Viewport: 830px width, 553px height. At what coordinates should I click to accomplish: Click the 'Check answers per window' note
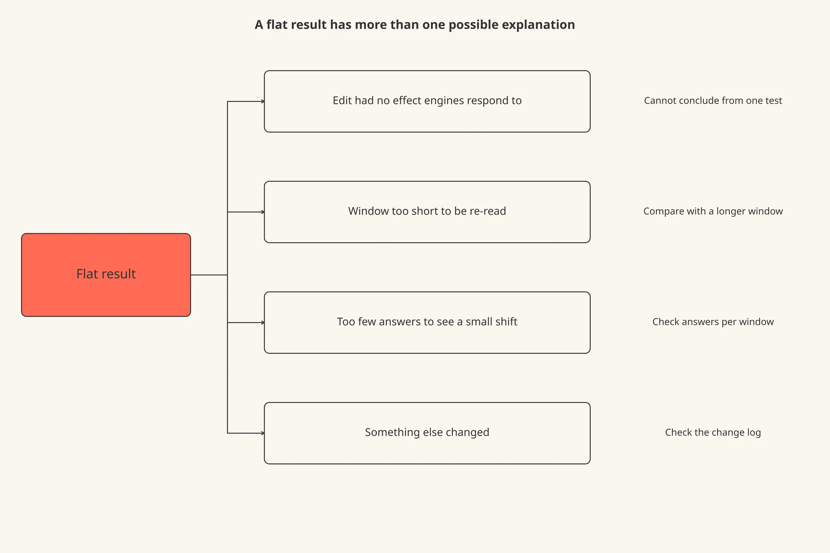(x=713, y=322)
